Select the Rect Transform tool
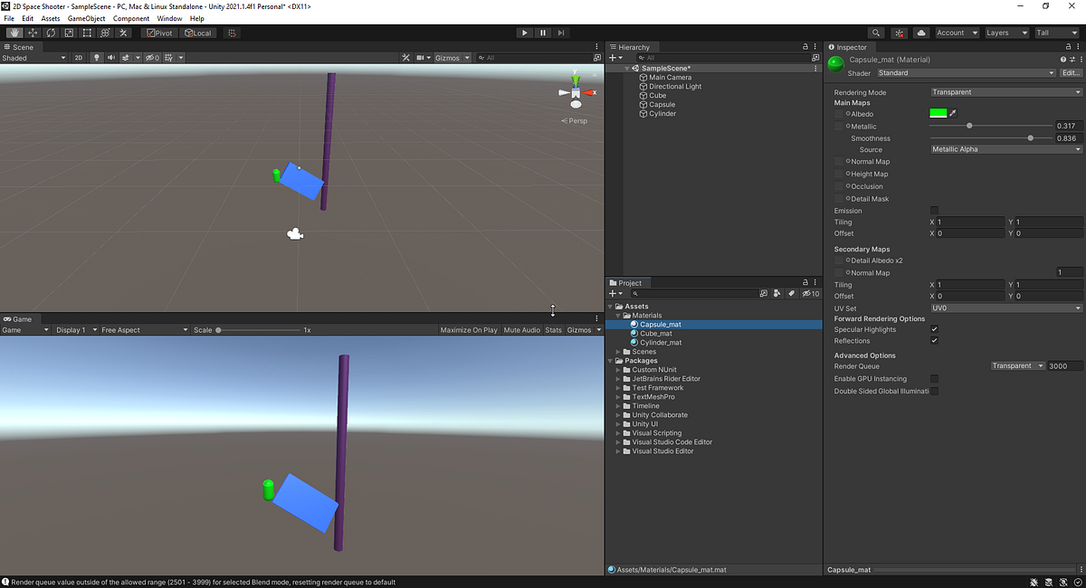Screen dimensions: 1086x588 tap(86, 33)
